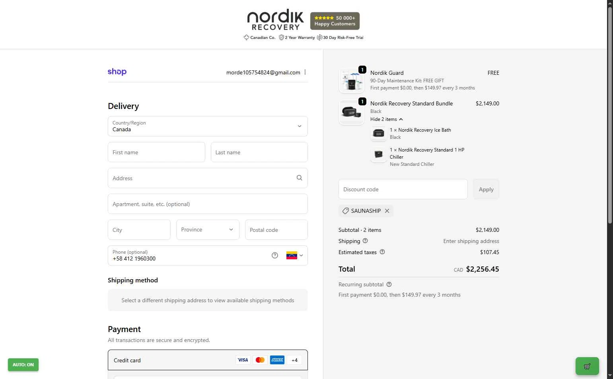Click the Shop Pay logo
613x379 pixels.
click(x=117, y=72)
